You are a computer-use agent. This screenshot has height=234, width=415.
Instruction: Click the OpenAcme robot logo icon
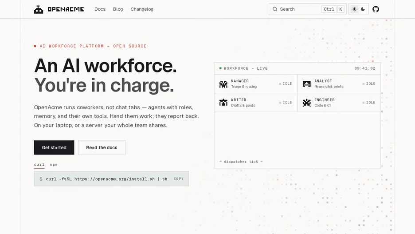39,9
